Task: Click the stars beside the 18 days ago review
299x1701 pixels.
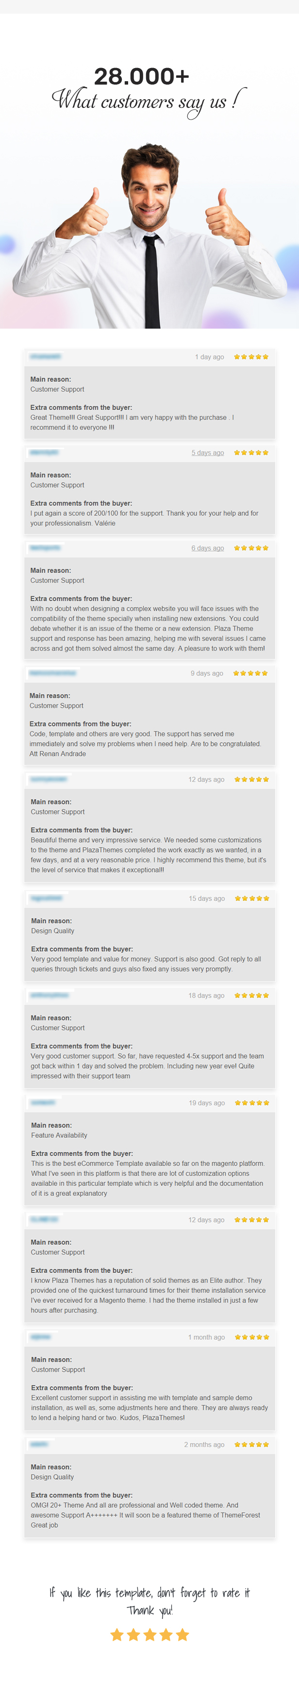Action: point(251,995)
